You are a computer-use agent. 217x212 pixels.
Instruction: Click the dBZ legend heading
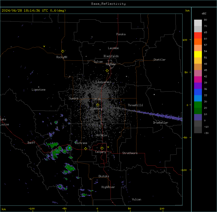tap(204, 13)
